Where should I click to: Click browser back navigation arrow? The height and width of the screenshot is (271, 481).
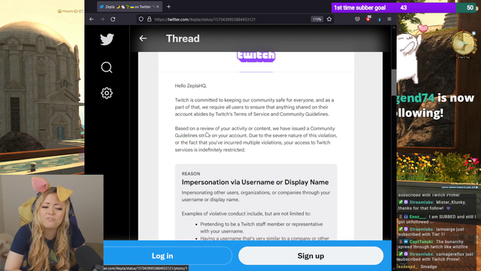(x=92, y=19)
